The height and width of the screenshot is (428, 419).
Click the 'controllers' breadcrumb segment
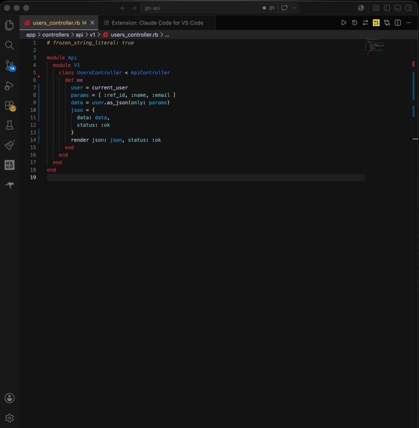pos(56,35)
